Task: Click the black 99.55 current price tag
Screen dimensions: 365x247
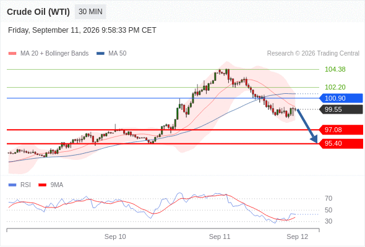Action: click(341, 109)
